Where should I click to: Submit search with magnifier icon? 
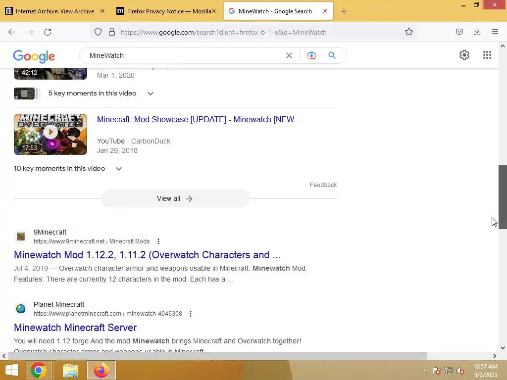332,55
